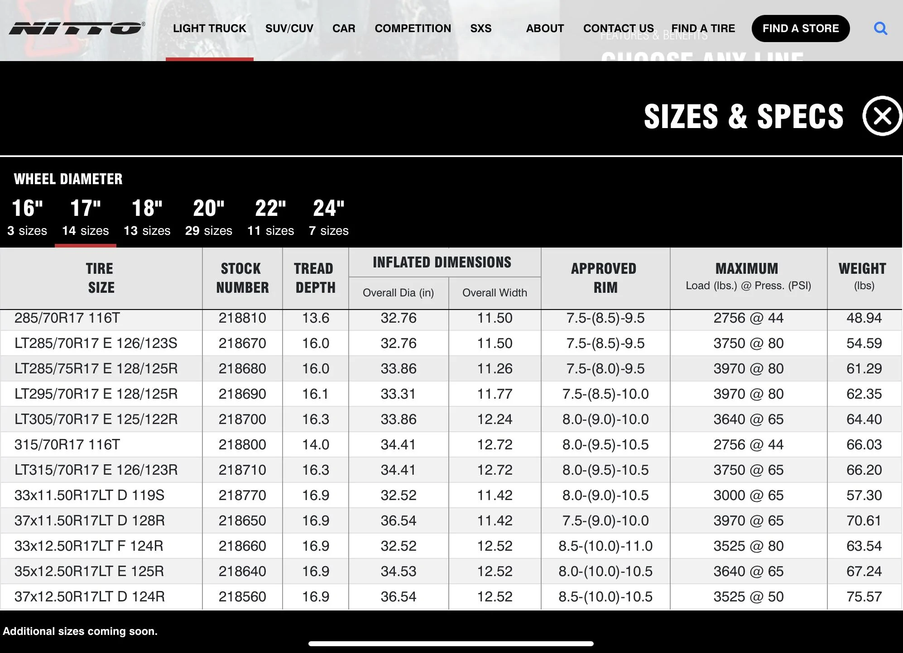
Task: Open the search magnifier icon
Action: [x=880, y=29]
